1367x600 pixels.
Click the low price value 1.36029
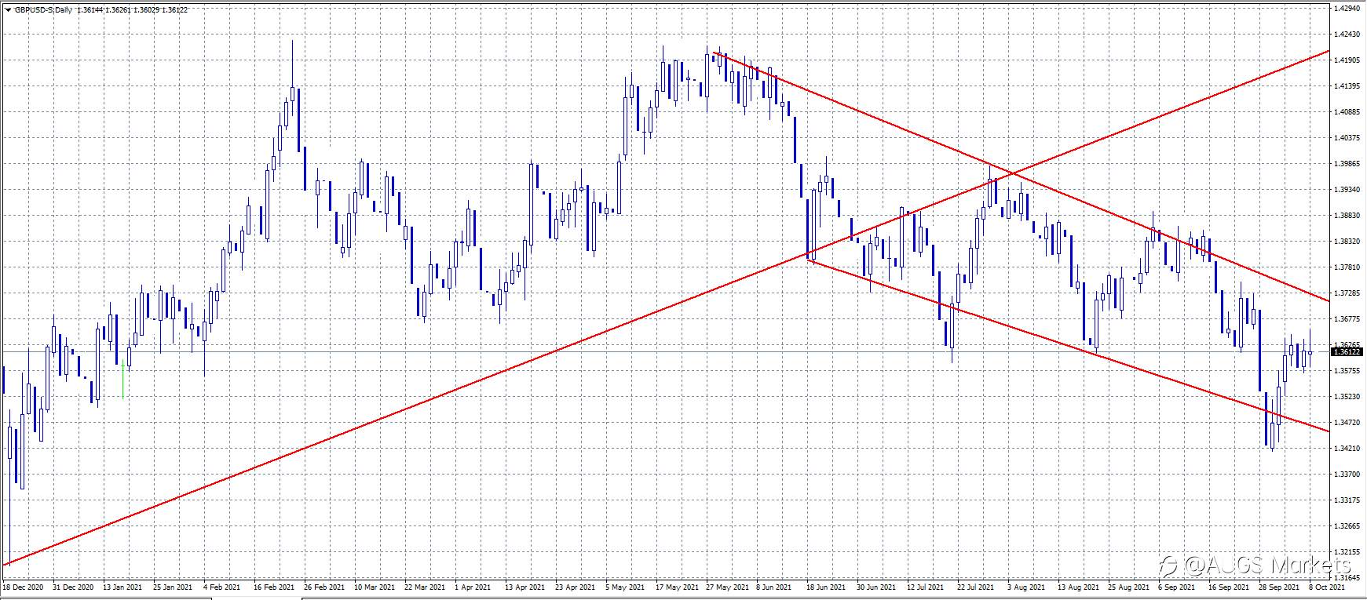point(145,10)
